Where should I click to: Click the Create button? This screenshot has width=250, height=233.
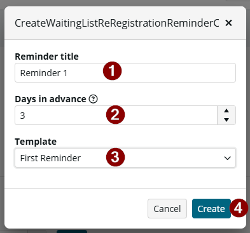click(x=211, y=208)
